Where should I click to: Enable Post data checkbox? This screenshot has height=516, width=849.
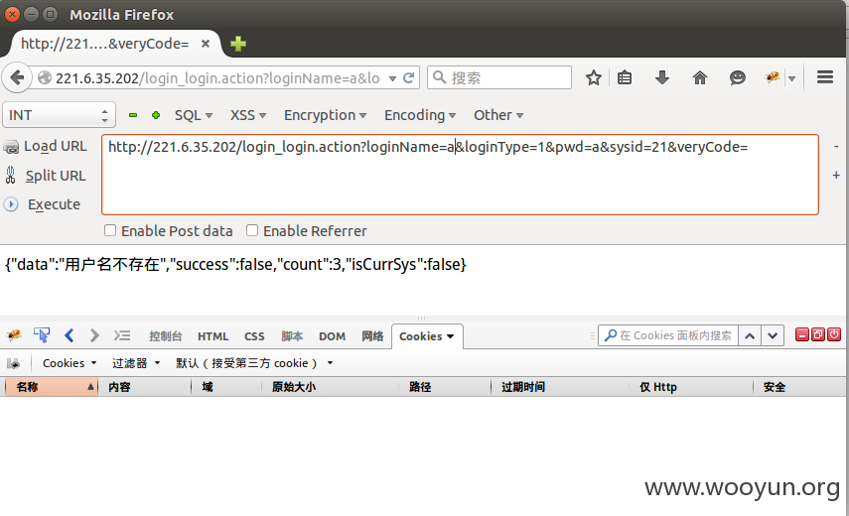click(110, 230)
